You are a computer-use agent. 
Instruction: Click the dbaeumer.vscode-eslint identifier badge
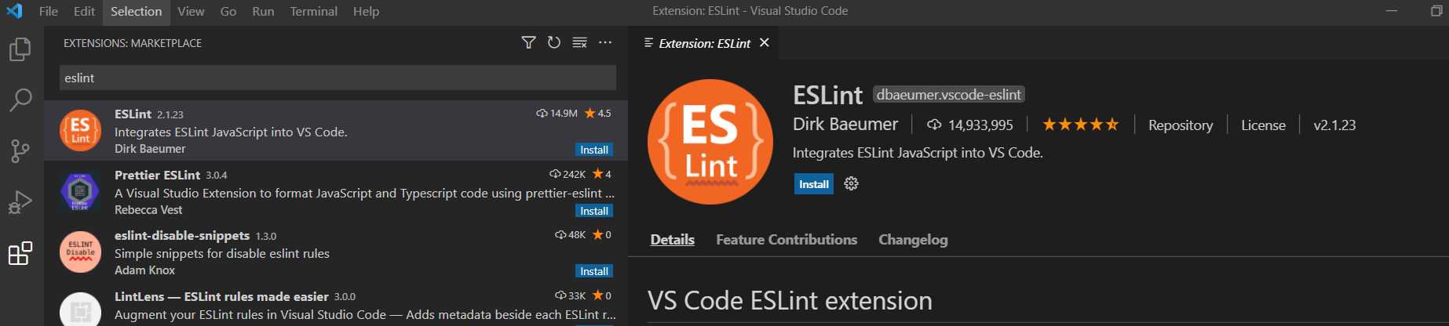[949, 95]
